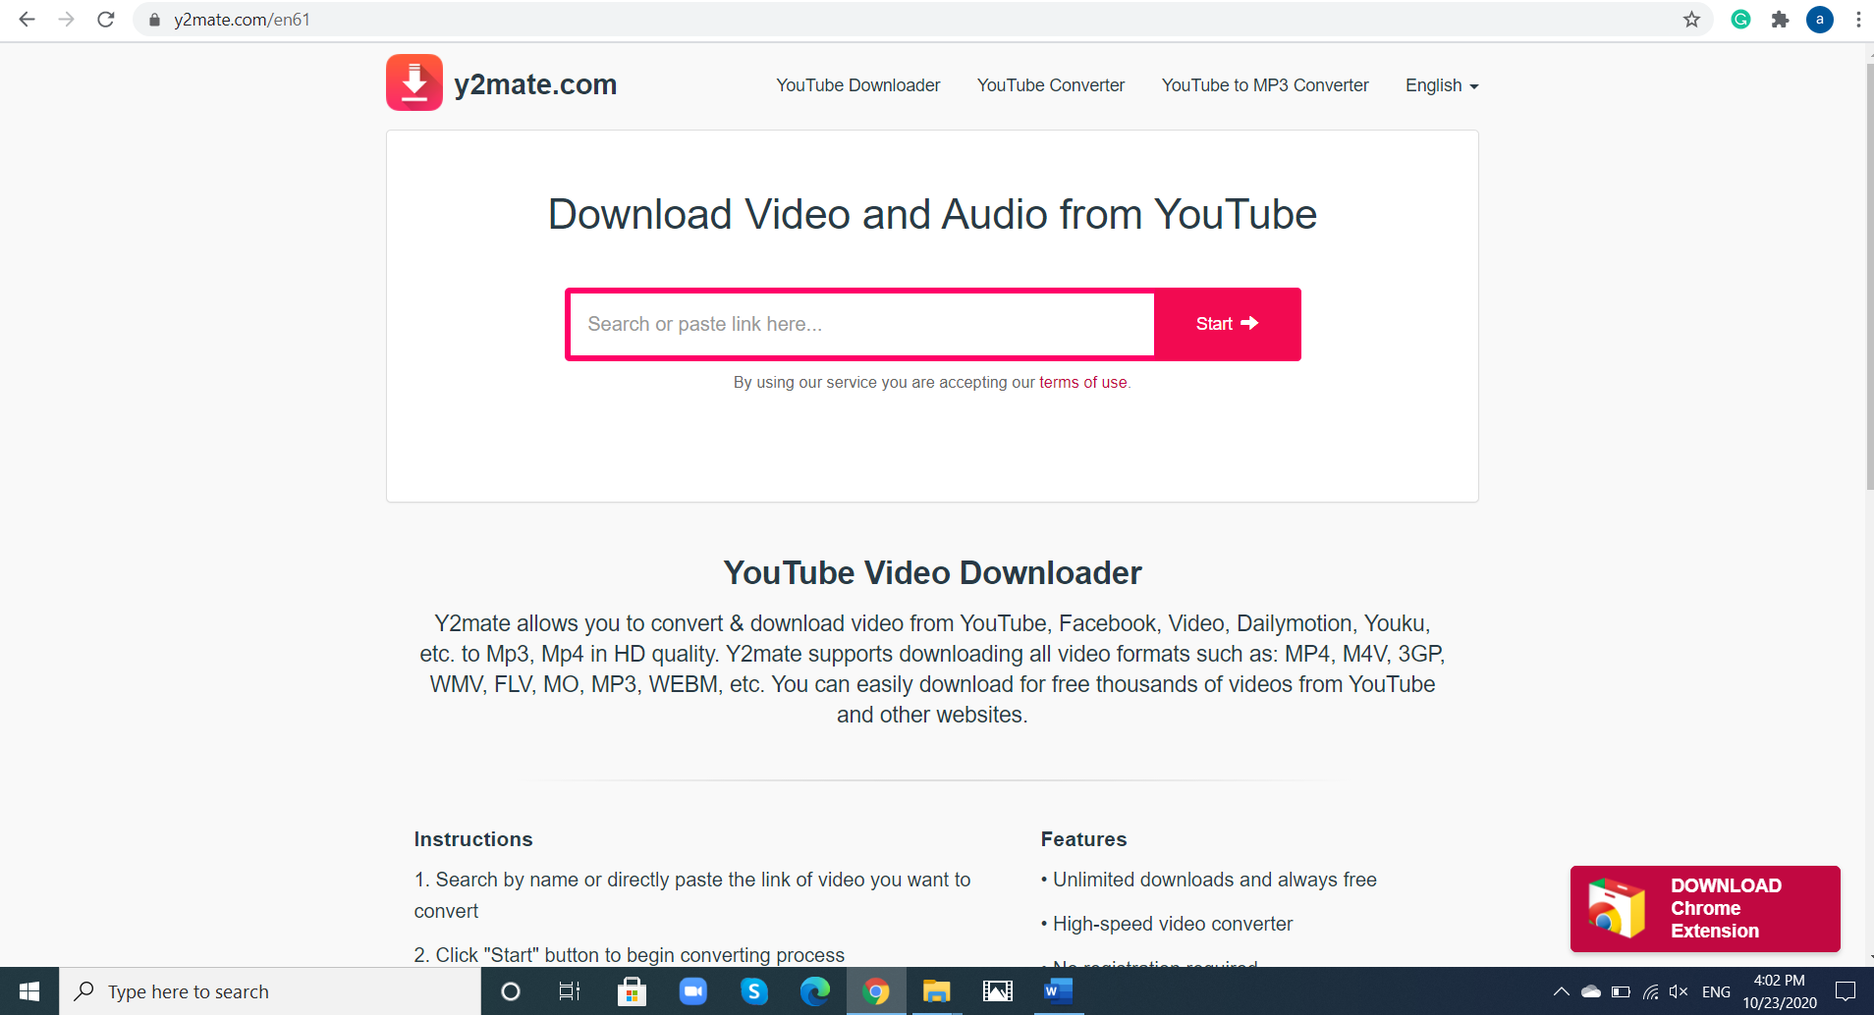Image resolution: width=1874 pixels, height=1015 pixels.
Task: Open the English language dropdown
Action: tap(1442, 85)
